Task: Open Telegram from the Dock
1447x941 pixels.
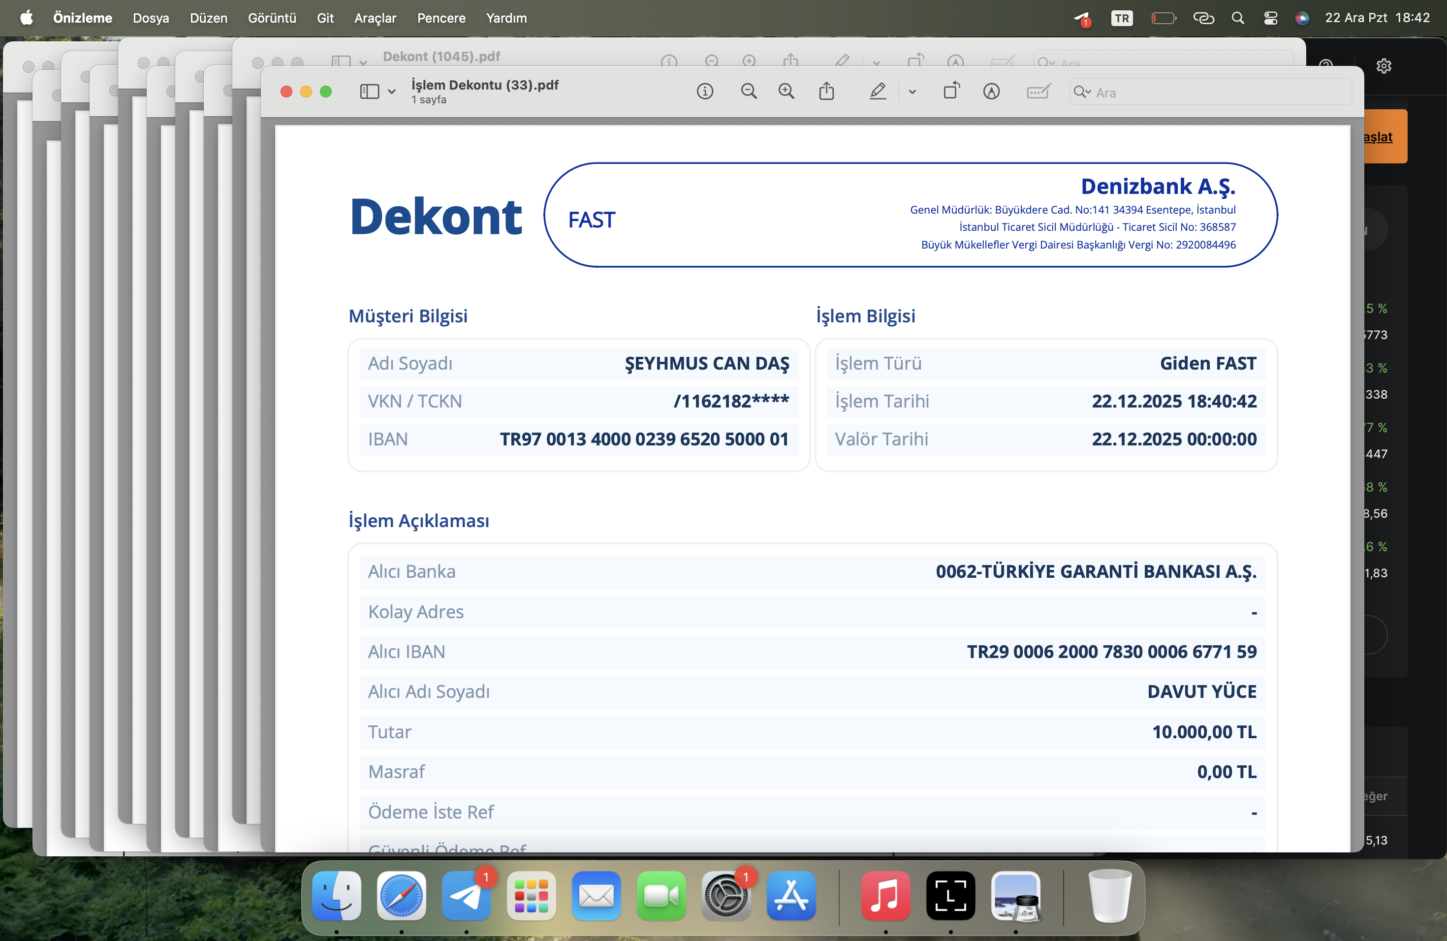Action: [466, 895]
